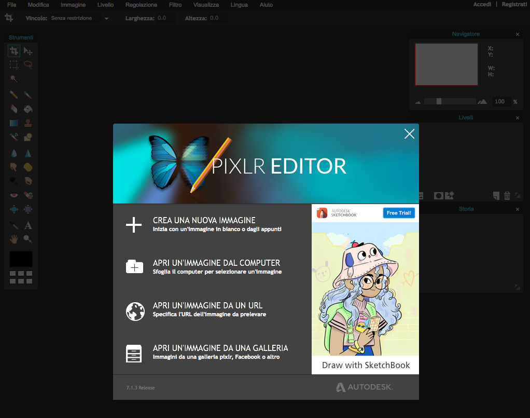Select the Move tool
This screenshot has width=530, height=418.
click(28, 51)
